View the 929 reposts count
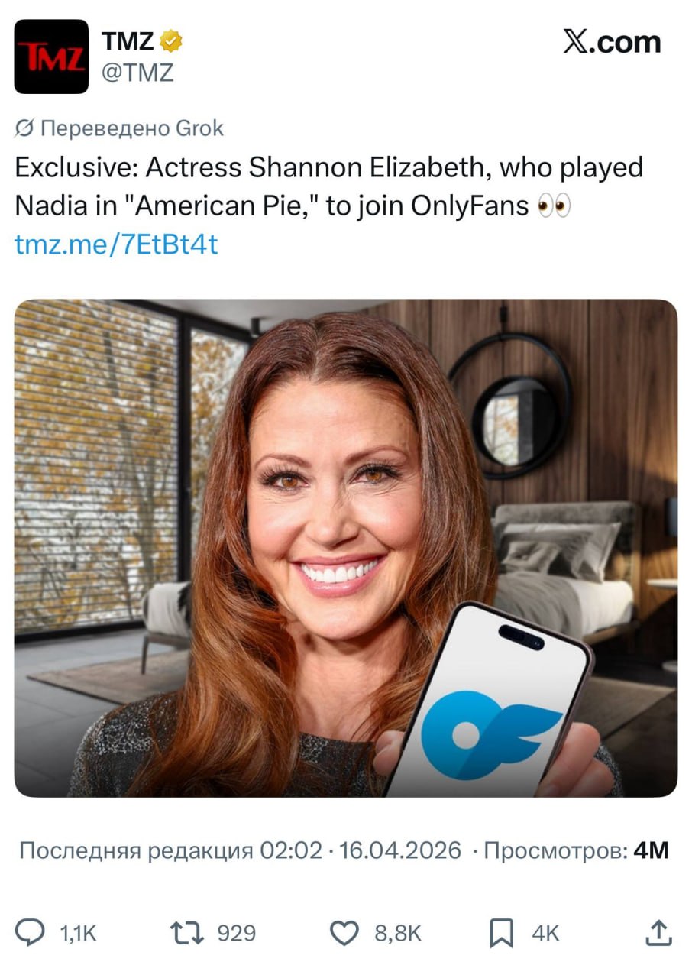692x978 pixels. [x=237, y=934]
